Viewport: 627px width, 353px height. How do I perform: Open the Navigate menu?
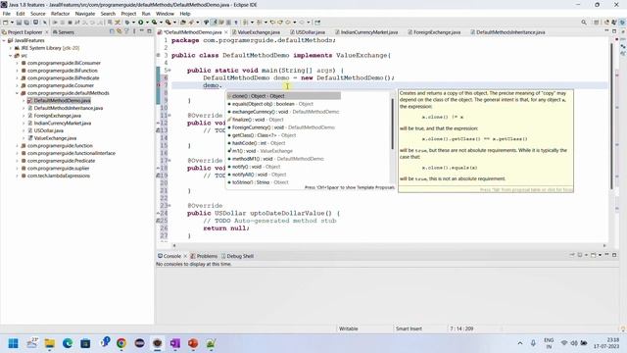pyautogui.click(x=85, y=14)
